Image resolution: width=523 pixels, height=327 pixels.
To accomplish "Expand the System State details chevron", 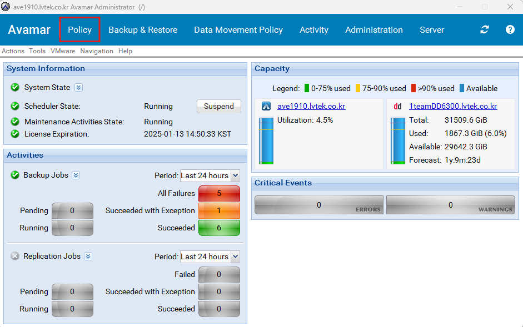I will coord(78,87).
